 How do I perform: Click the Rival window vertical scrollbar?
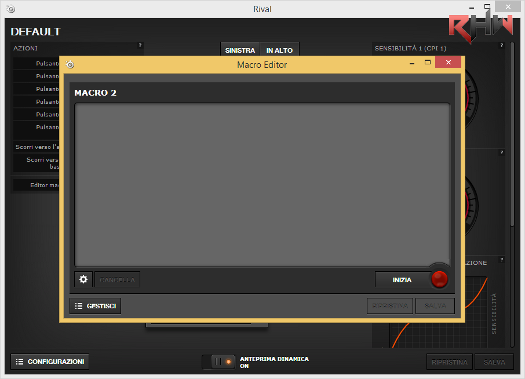[x=512, y=134]
